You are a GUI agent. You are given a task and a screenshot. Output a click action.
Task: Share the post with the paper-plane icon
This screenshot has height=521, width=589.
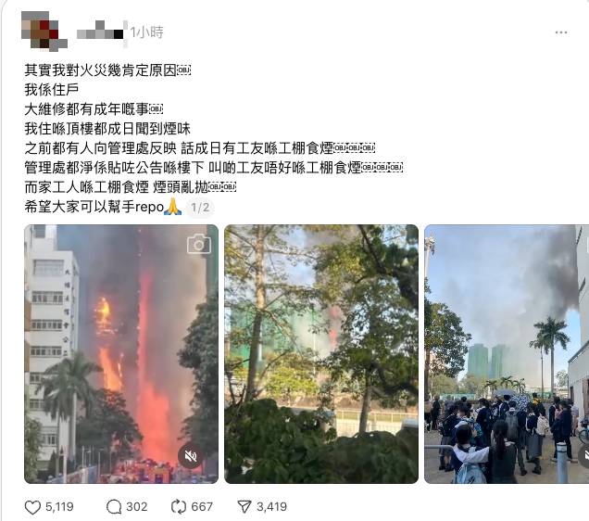tap(244, 507)
